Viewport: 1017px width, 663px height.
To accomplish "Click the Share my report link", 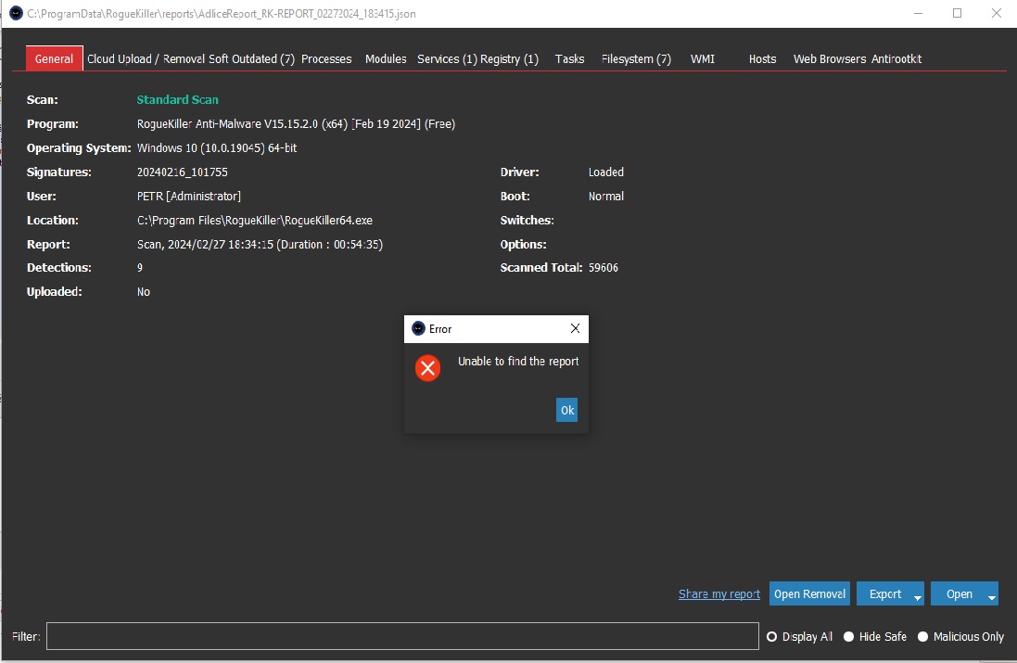I will [x=718, y=594].
